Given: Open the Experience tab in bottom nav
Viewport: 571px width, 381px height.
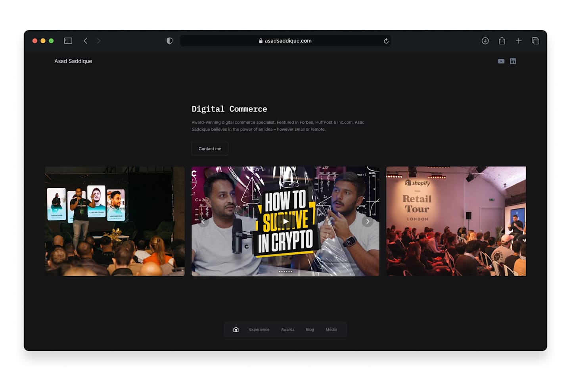Looking at the screenshot, I should [259, 329].
